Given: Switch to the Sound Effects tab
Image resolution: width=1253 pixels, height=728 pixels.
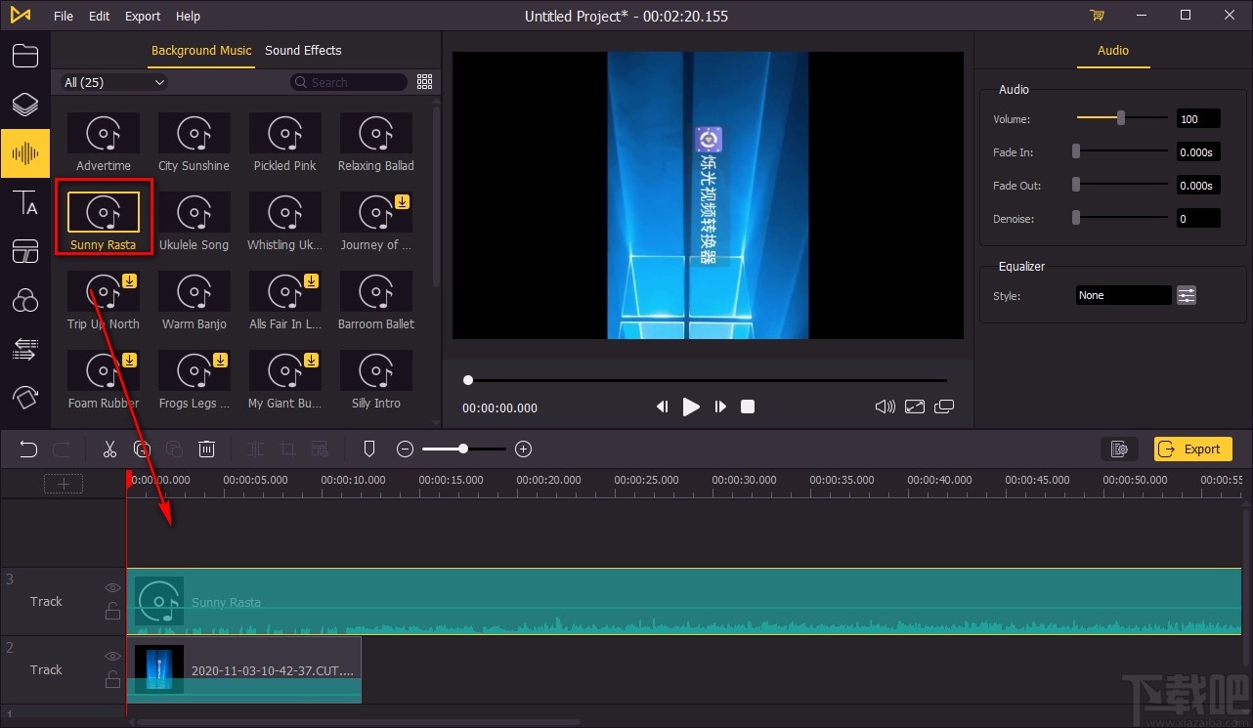Looking at the screenshot, I should click(303, 51).
